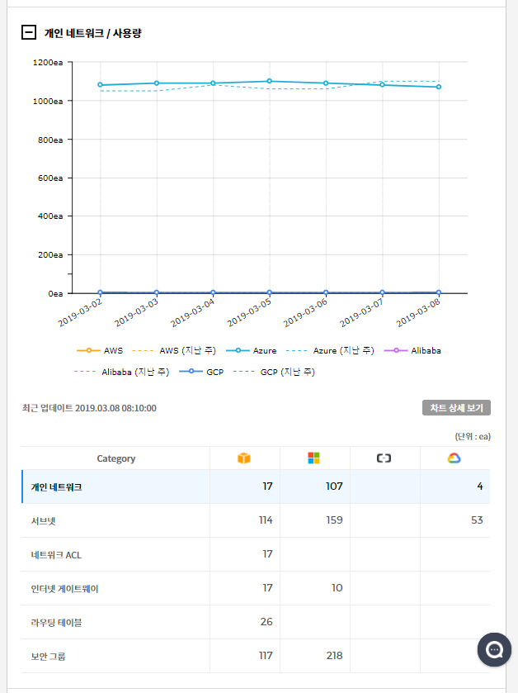Hide AWS (지난 주) dashed legend series
518x693 pixels.
(x=176, y=350)
